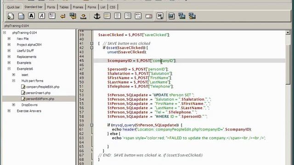294x165 pixels.
Task: Click the Center text icon
Action: [x=118, y=16]
